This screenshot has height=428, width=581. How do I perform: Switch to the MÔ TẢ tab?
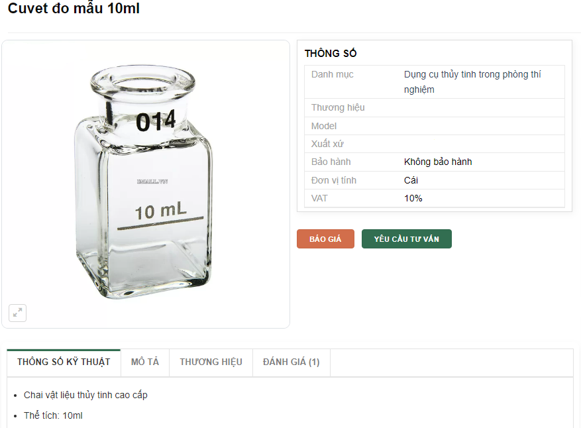145,362
